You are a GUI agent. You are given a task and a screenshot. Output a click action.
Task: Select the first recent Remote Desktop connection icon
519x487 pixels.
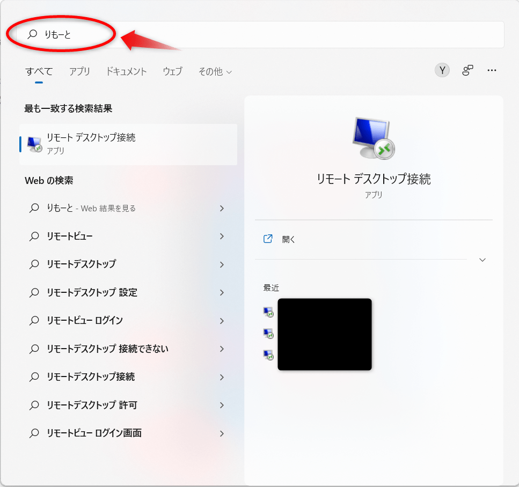268,312
